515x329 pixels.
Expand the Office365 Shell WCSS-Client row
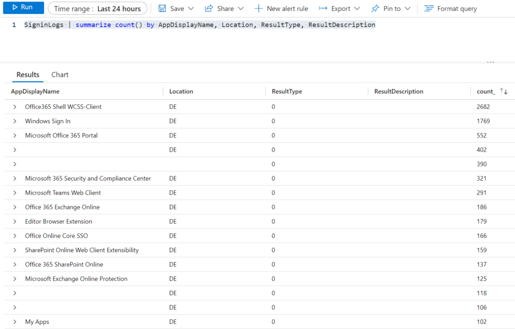[x=14, y=106]
